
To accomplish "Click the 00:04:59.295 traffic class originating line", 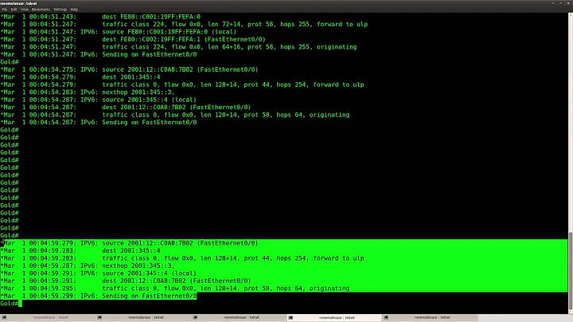I will pos(175,289).
